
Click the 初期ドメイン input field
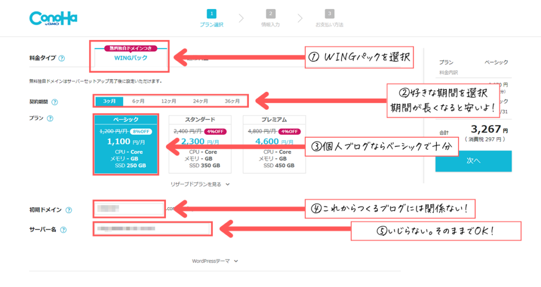pos(129,209)
